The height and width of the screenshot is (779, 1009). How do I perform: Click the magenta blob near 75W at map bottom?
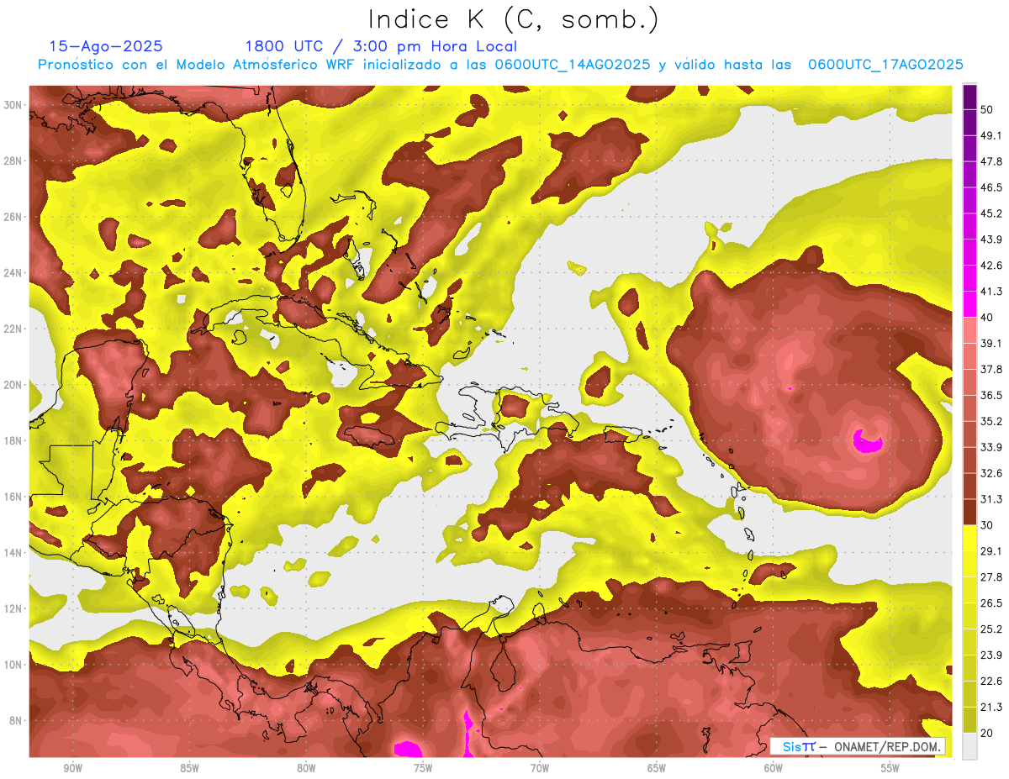pos(408,748)
